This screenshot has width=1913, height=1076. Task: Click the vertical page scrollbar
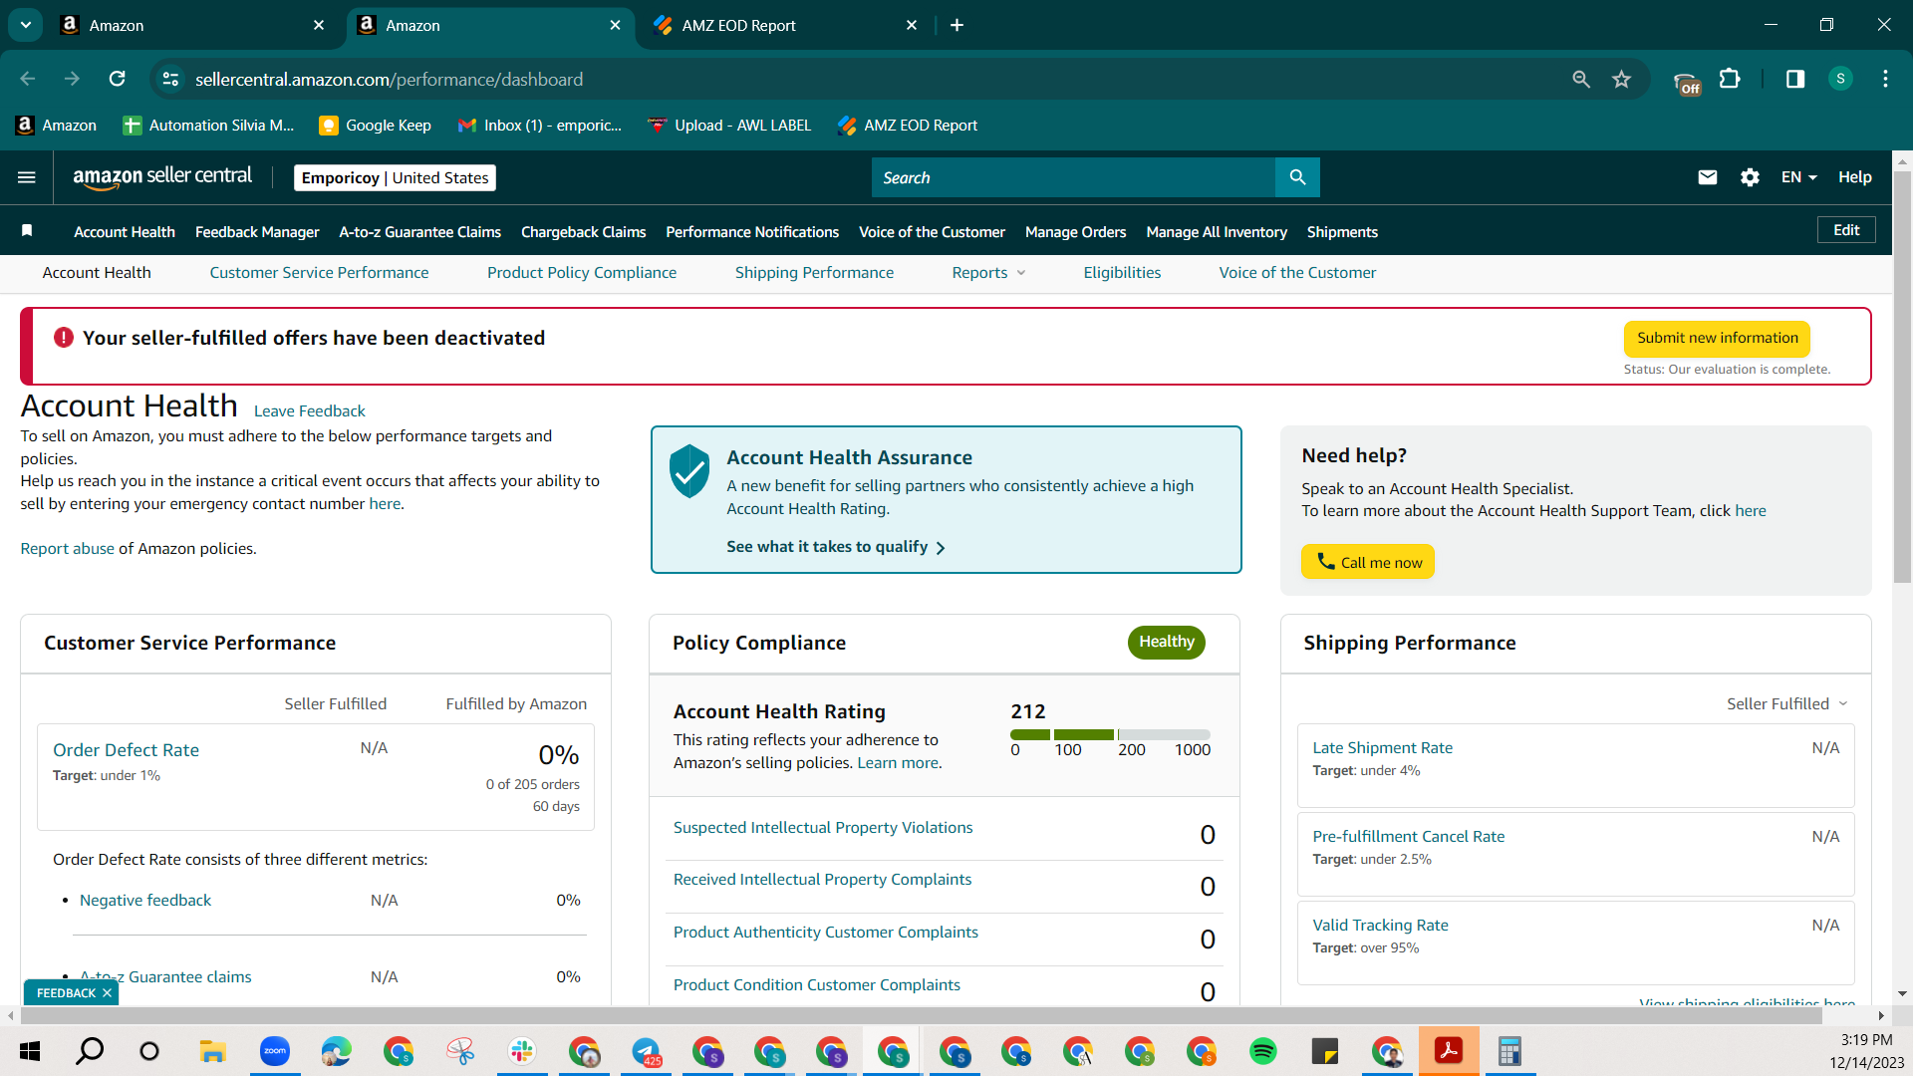pyautogui.click(x=1902, y=379)
